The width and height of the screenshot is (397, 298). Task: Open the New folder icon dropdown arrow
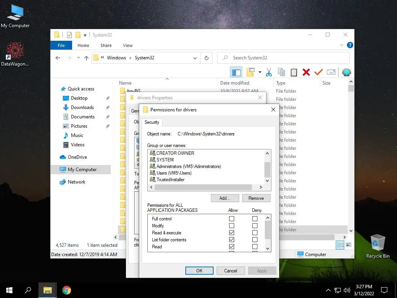point(260,72)
